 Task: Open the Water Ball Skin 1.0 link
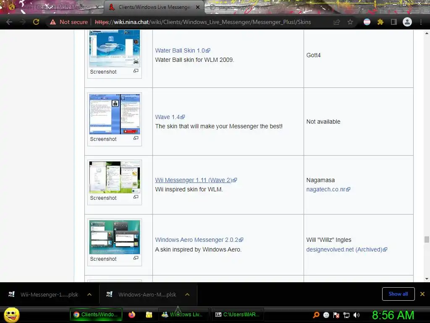click(183, 50)
